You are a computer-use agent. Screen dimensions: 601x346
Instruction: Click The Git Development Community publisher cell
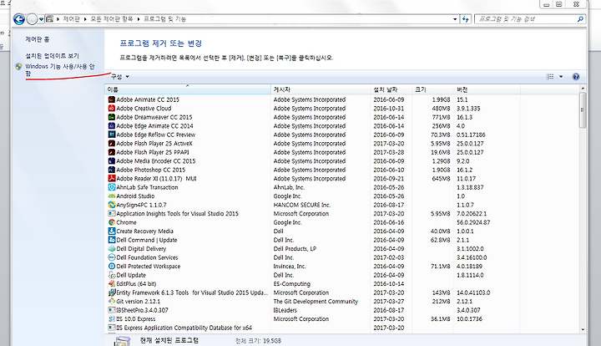(x=316, y=302)
